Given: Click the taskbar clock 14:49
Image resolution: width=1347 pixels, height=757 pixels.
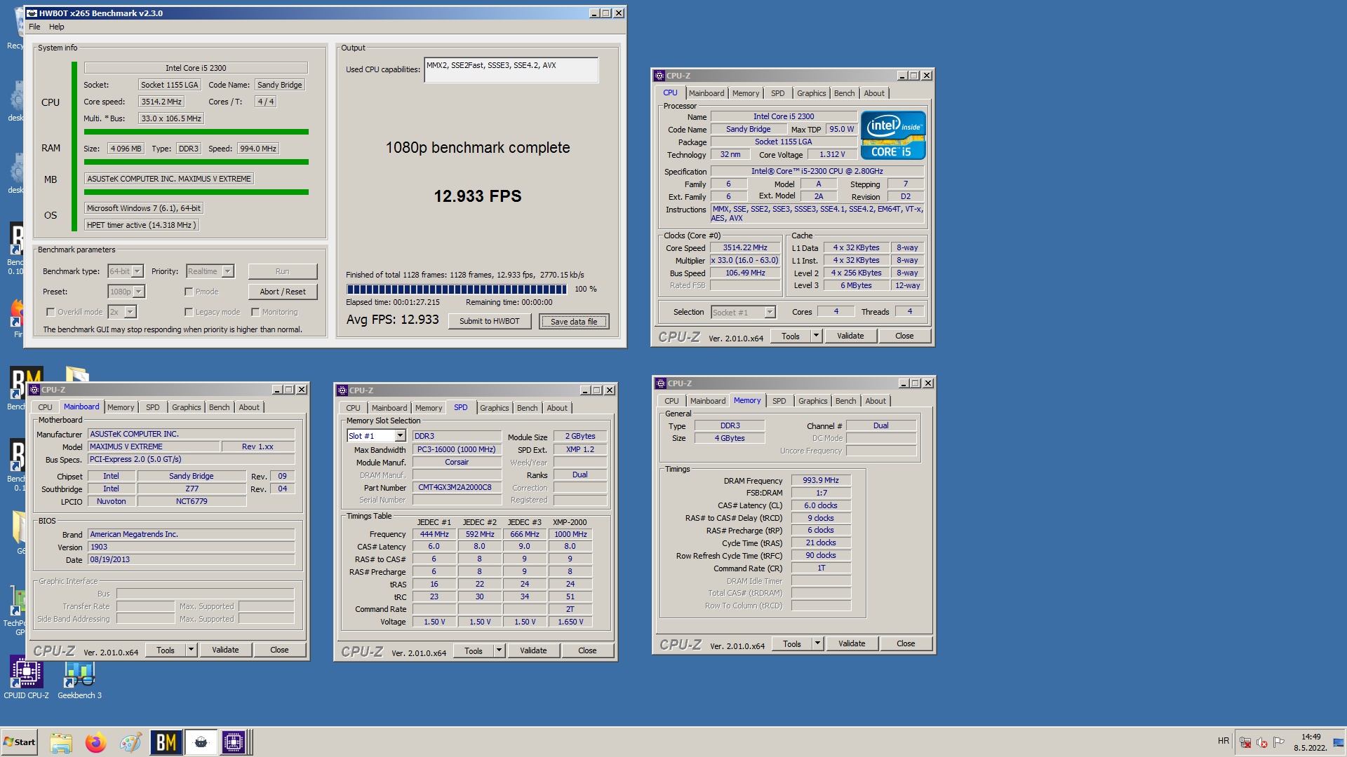Looking at the screenshot, I should click(1311, 737).
